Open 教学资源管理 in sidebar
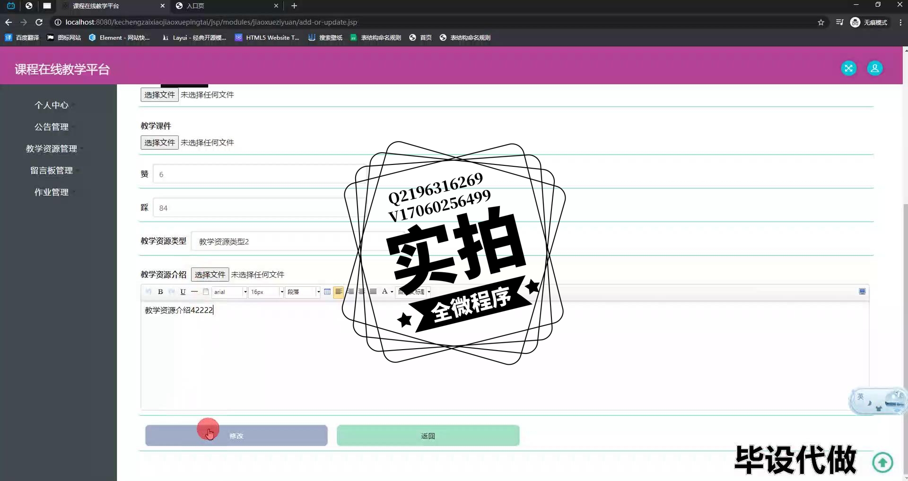908x481 pixels. coord(52,148)
